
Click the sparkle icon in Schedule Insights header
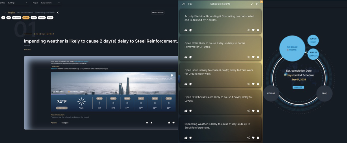tap(257, 4)
